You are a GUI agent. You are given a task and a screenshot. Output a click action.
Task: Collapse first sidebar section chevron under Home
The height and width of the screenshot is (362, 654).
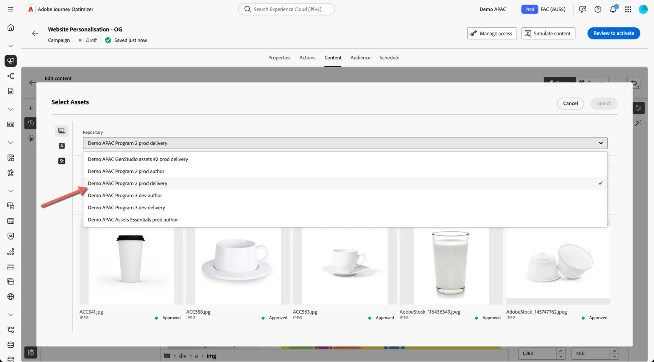click(11, 46)
